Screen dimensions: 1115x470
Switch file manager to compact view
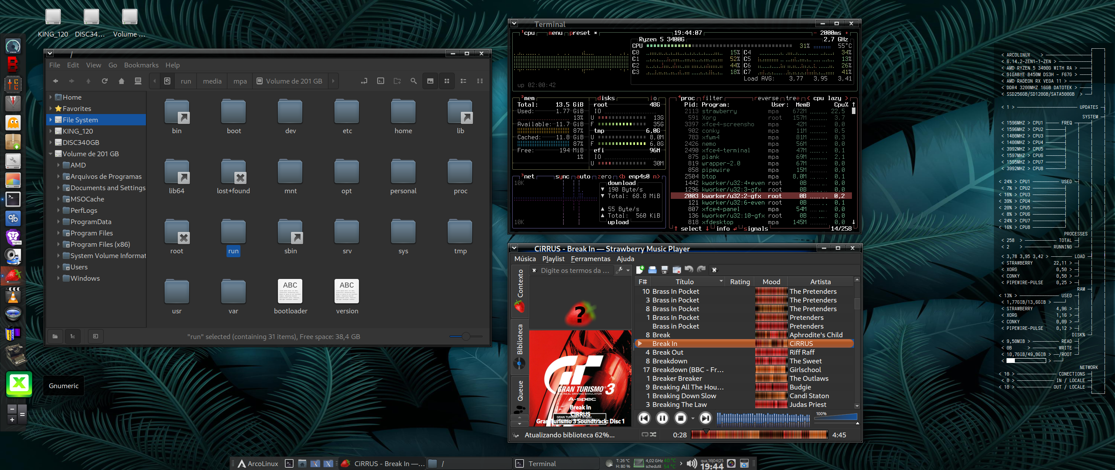coord(480,81)
